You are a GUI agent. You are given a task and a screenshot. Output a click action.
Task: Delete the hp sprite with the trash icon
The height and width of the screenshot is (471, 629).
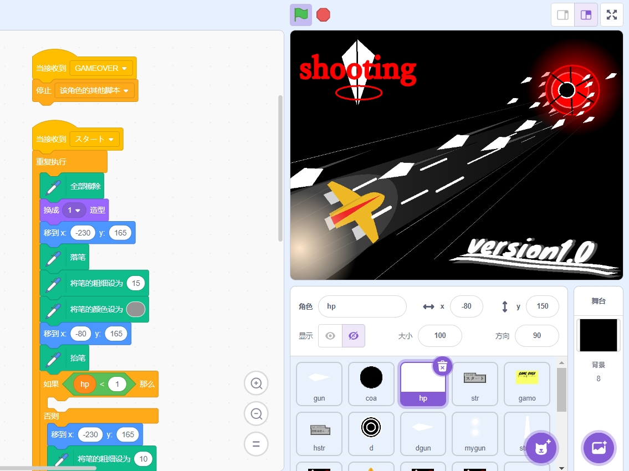pyautogui.click(x=442, y=366)
